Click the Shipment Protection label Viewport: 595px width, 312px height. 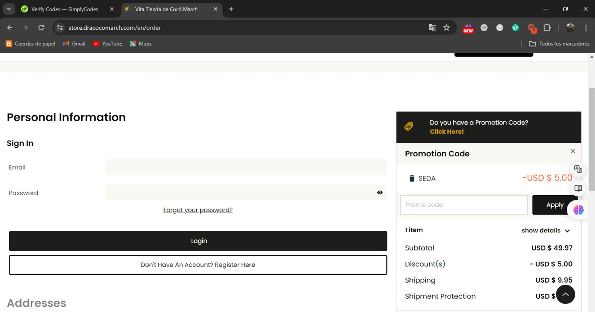[x=440, y=296]
